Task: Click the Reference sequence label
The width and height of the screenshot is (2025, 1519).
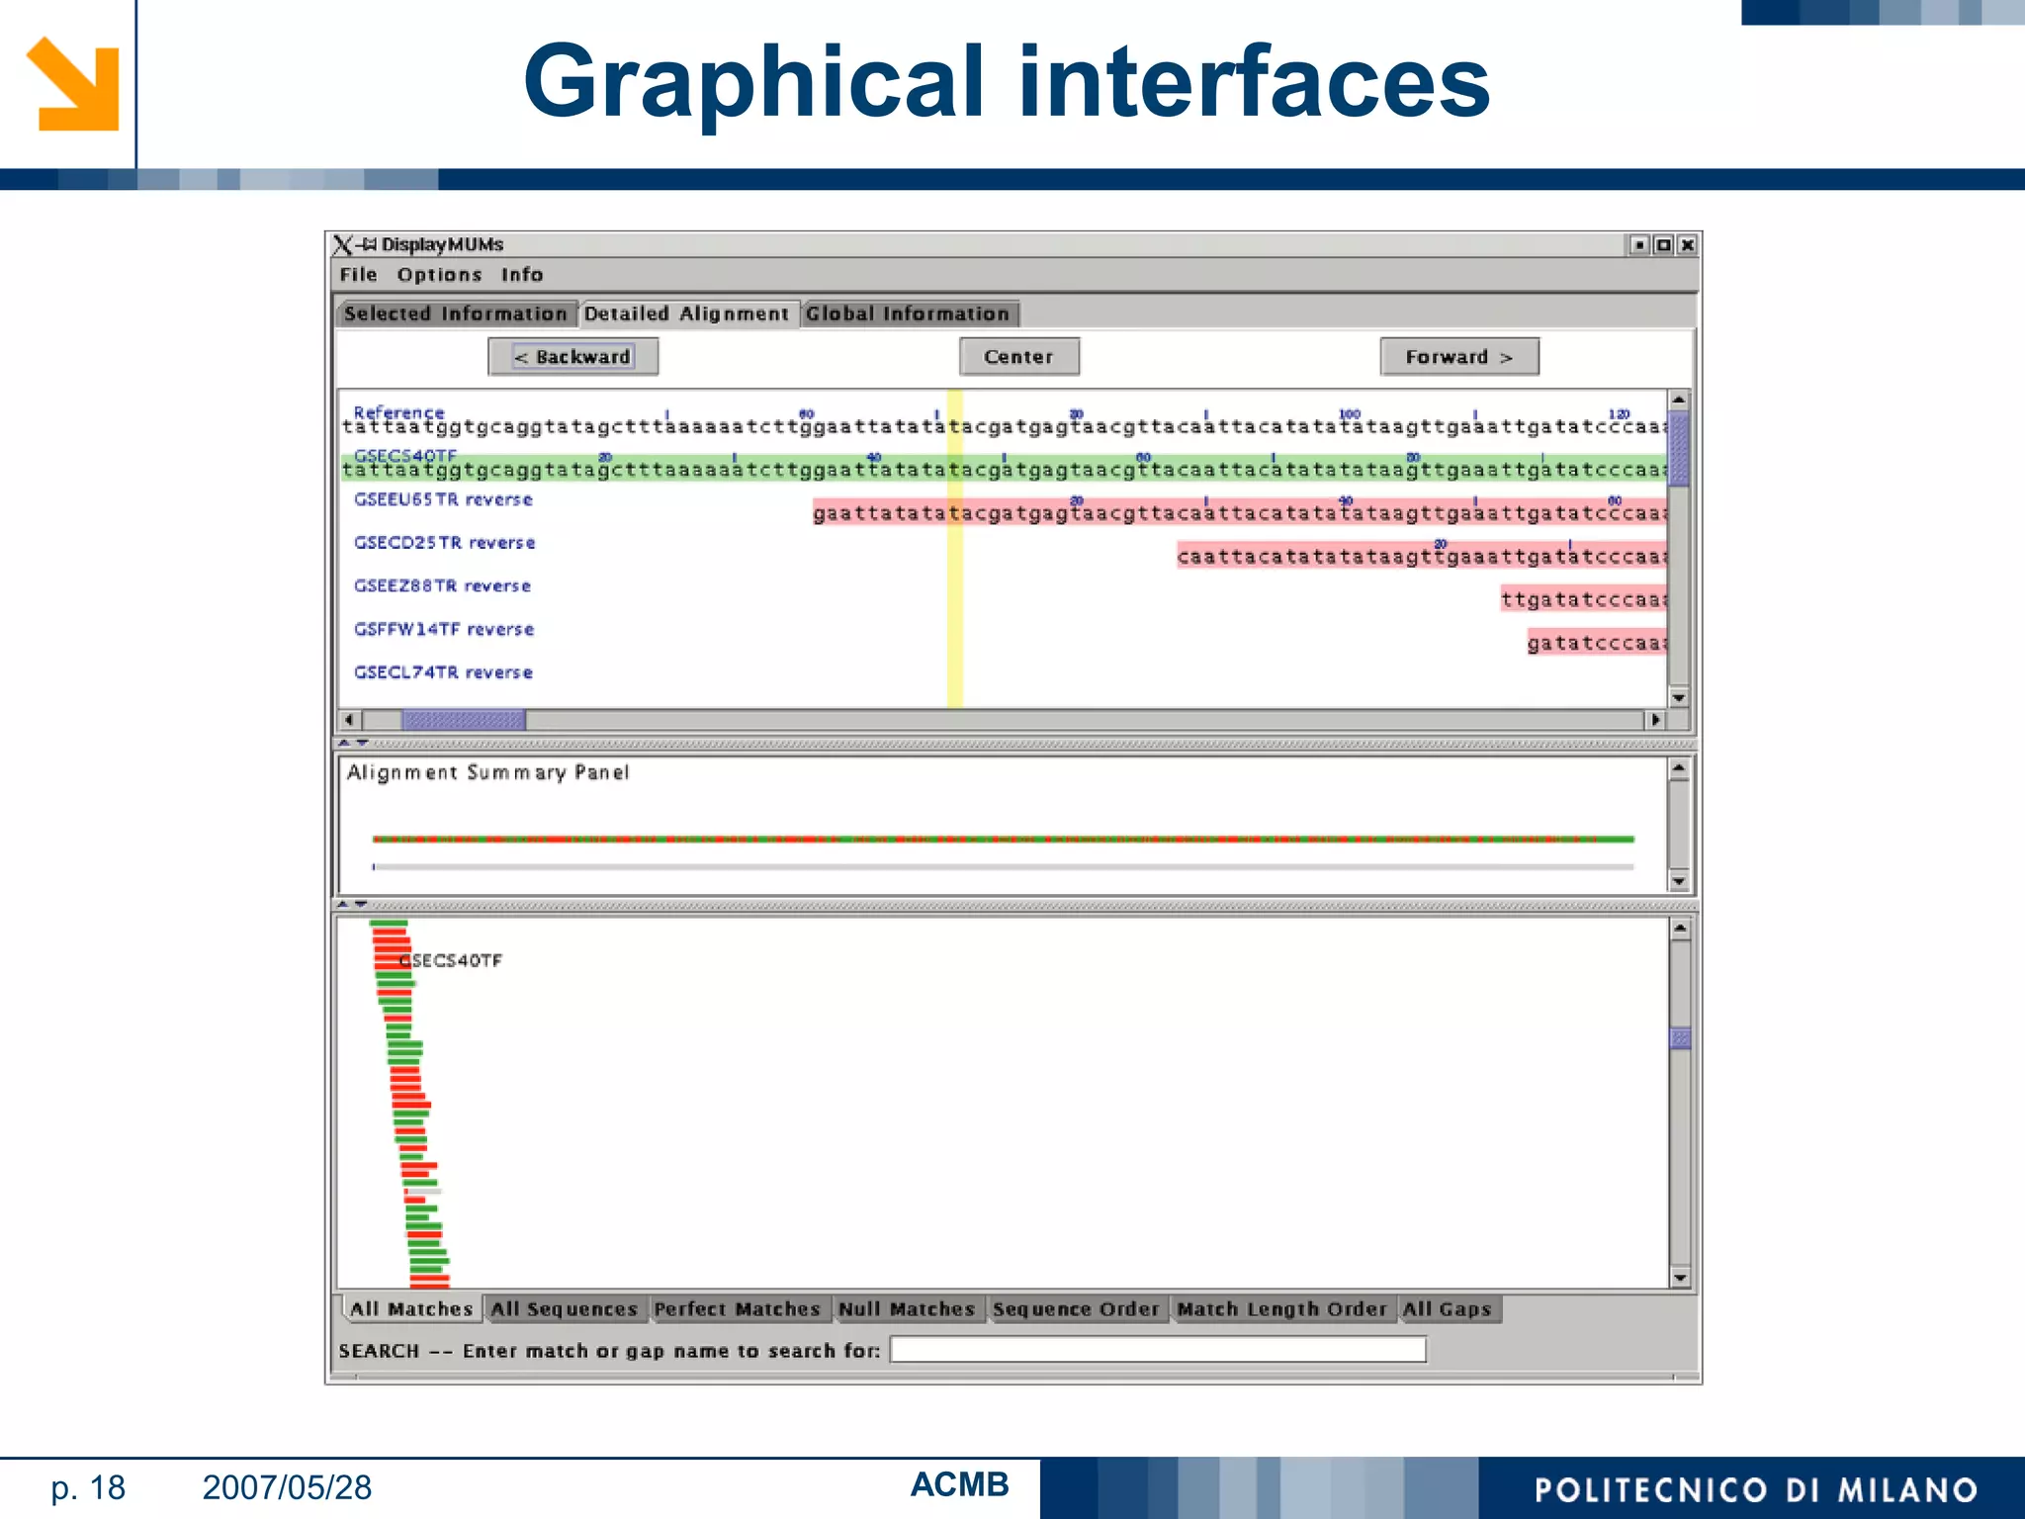Action: 399,411
